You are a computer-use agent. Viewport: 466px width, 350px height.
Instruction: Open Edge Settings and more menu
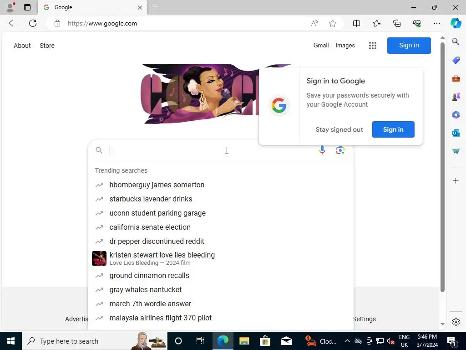pos(436,23)
